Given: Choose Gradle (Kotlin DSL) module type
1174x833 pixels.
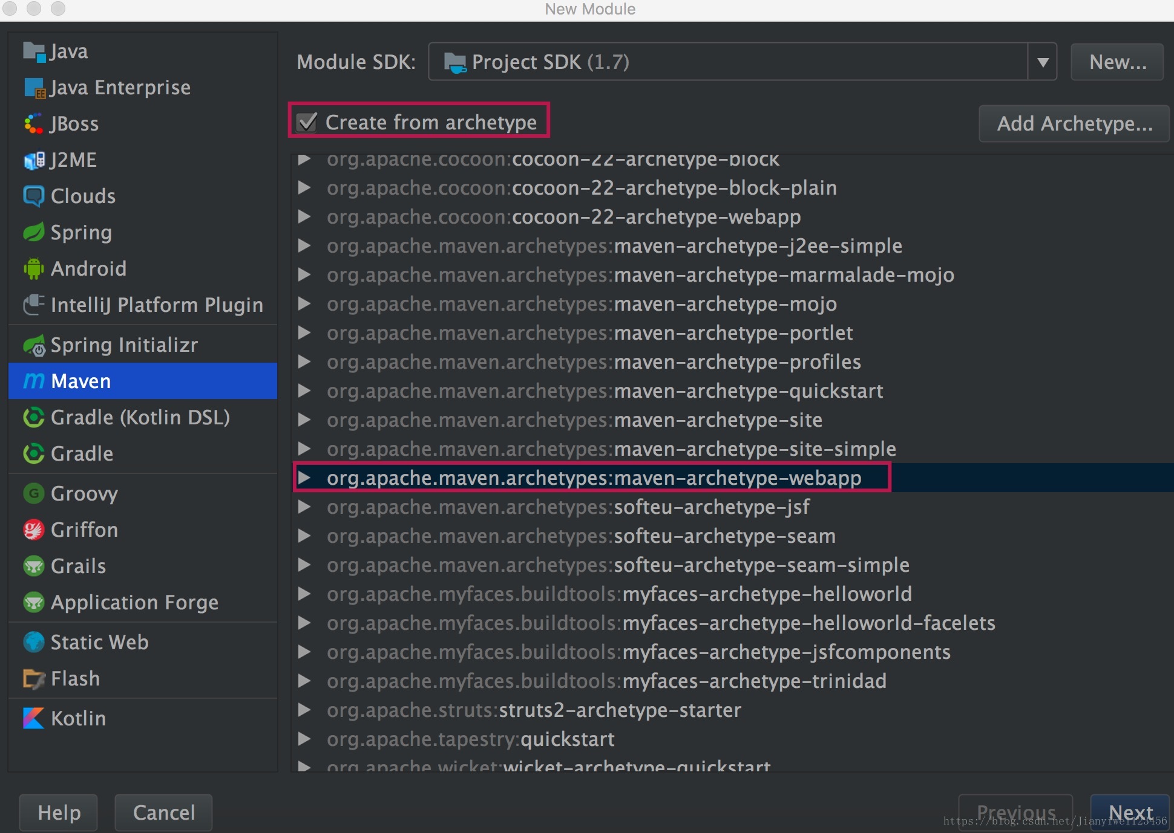Looking at the screenshot, I should tap(143, 418).
